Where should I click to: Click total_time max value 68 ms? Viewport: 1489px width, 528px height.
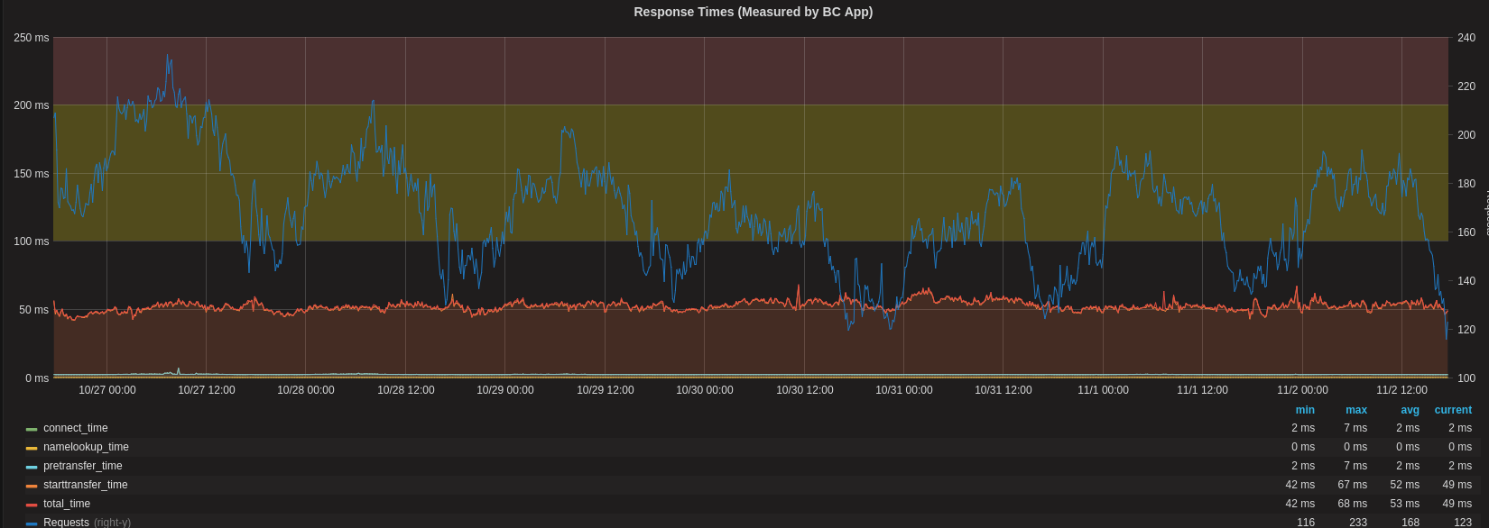pos(1353,504)
